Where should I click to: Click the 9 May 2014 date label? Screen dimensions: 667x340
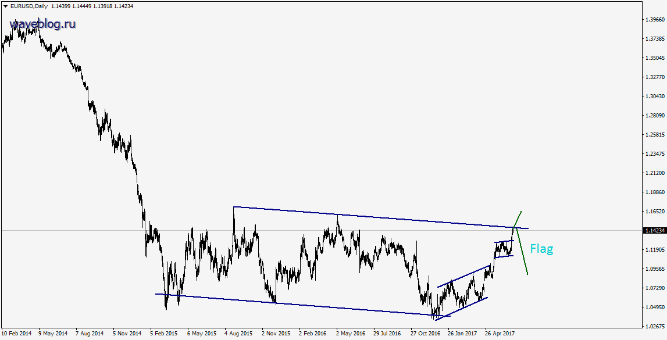click(53, 334)
